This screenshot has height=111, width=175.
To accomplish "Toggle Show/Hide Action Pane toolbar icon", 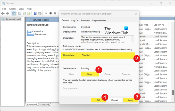I will (x=40, y=14).
